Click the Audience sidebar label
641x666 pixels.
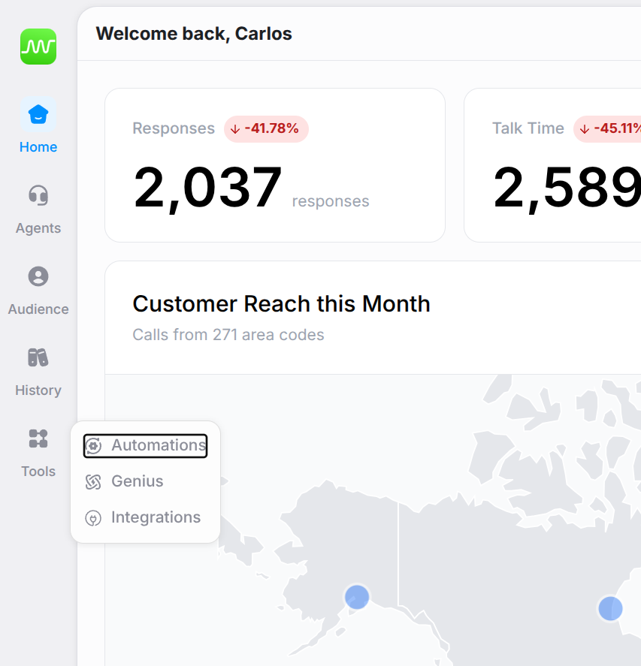pos(38,309)
